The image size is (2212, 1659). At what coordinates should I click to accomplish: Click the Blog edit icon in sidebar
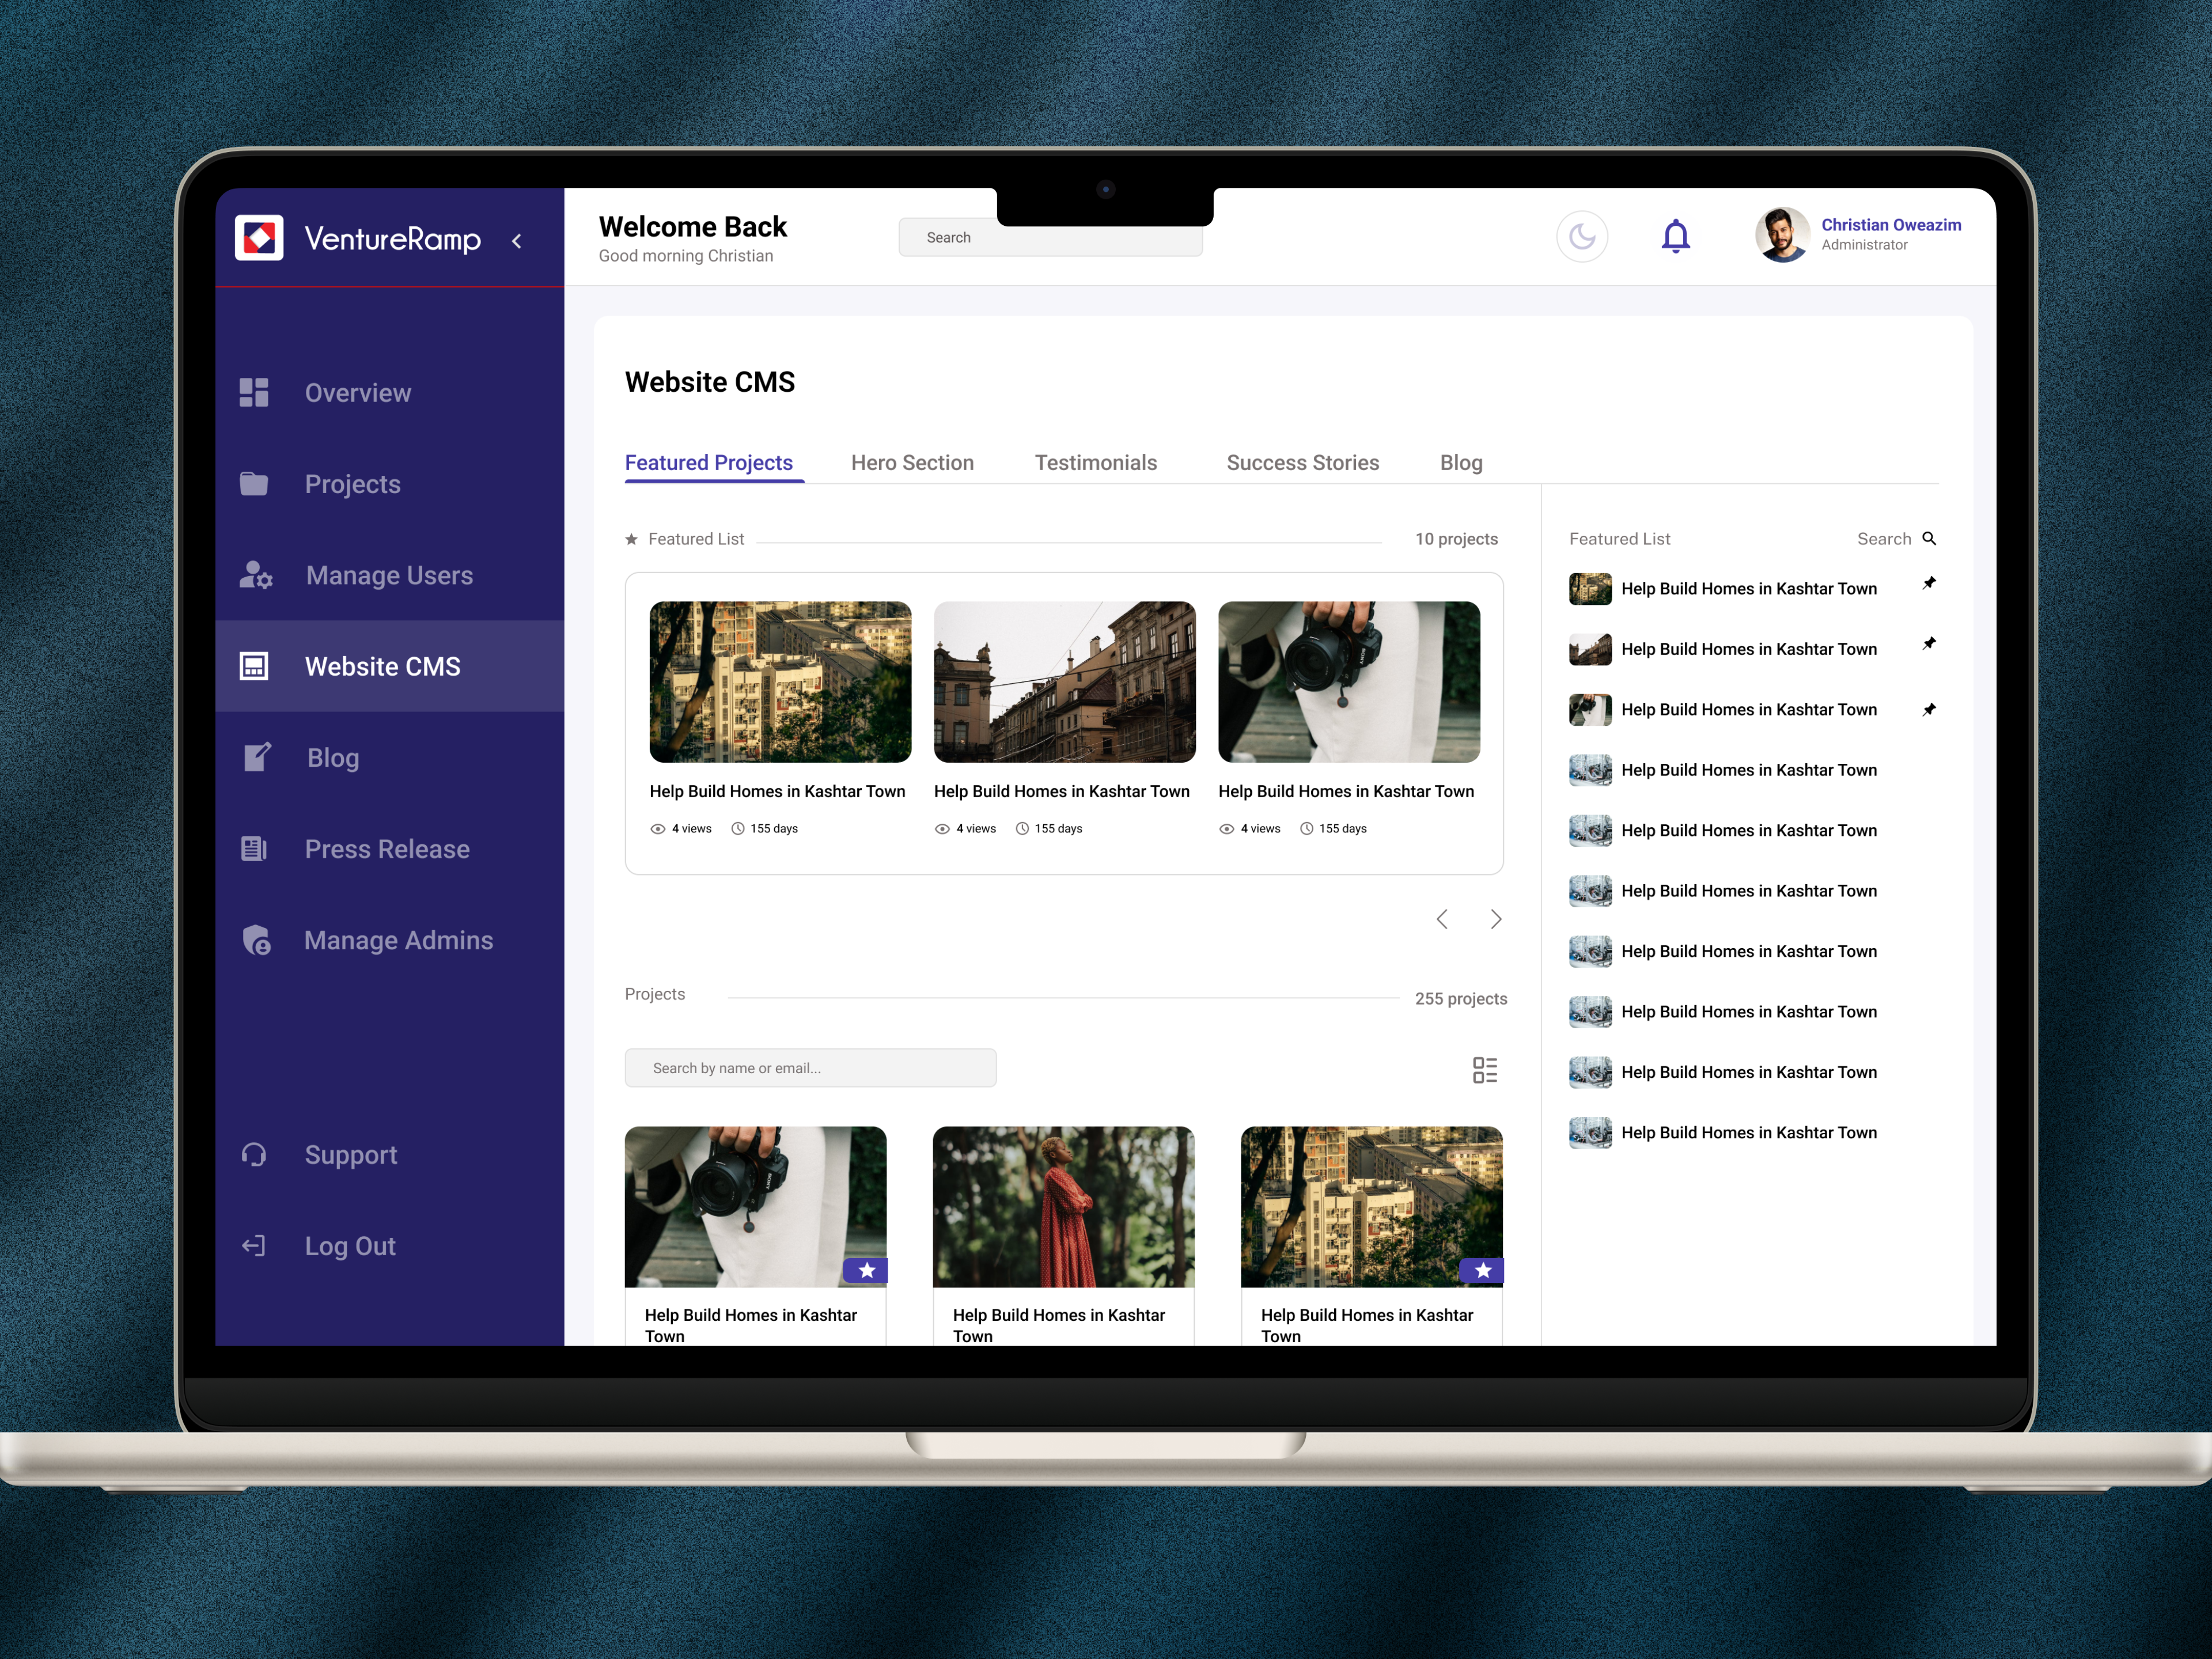point(257,757)
